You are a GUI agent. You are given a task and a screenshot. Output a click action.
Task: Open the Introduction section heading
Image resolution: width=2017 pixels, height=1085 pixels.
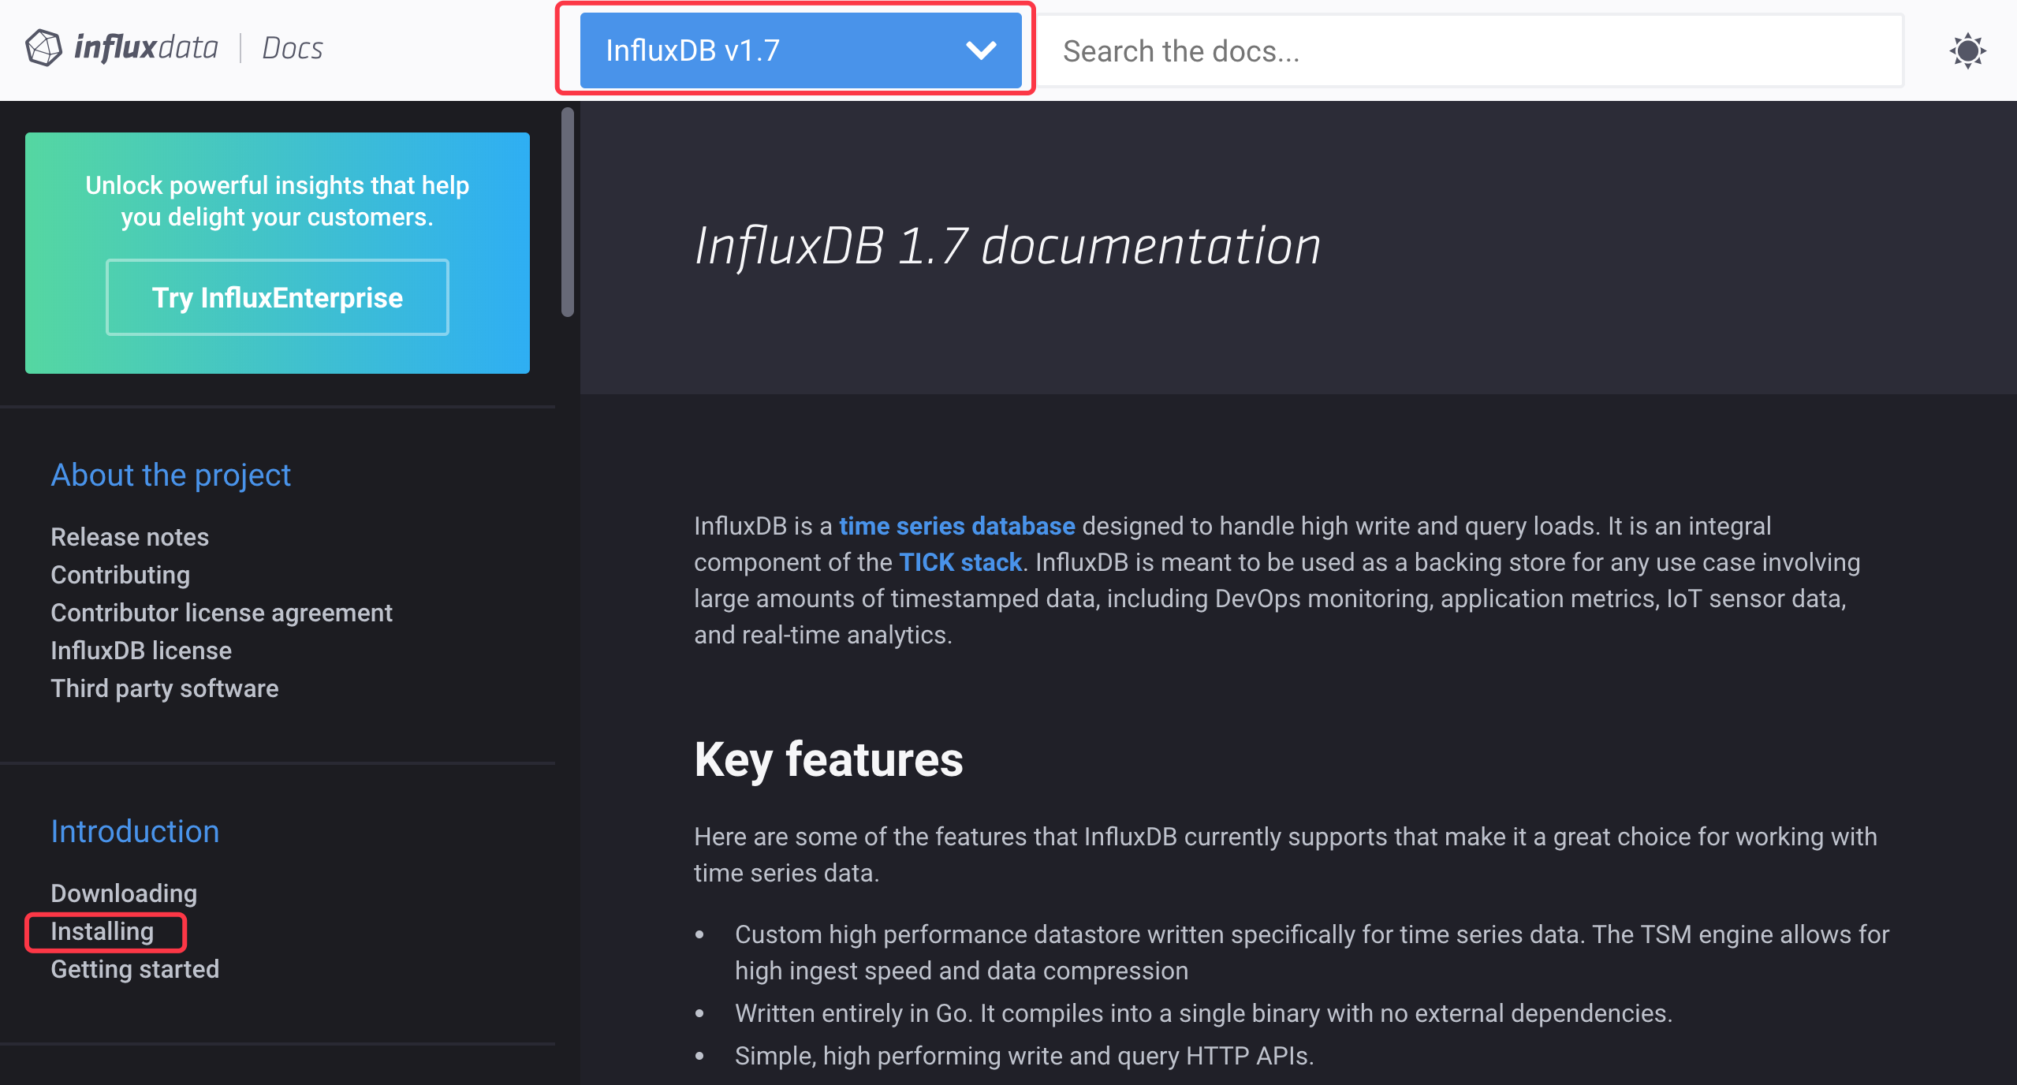135,831
